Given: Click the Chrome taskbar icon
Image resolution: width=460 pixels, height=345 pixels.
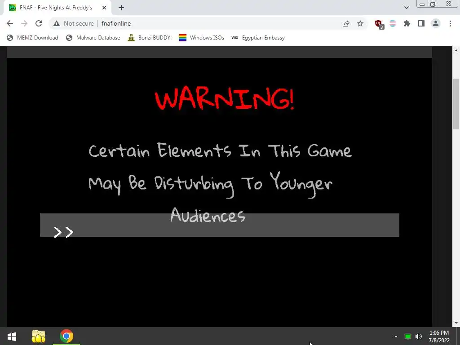Looking at the screenshot, I should [x=66, y=336].
